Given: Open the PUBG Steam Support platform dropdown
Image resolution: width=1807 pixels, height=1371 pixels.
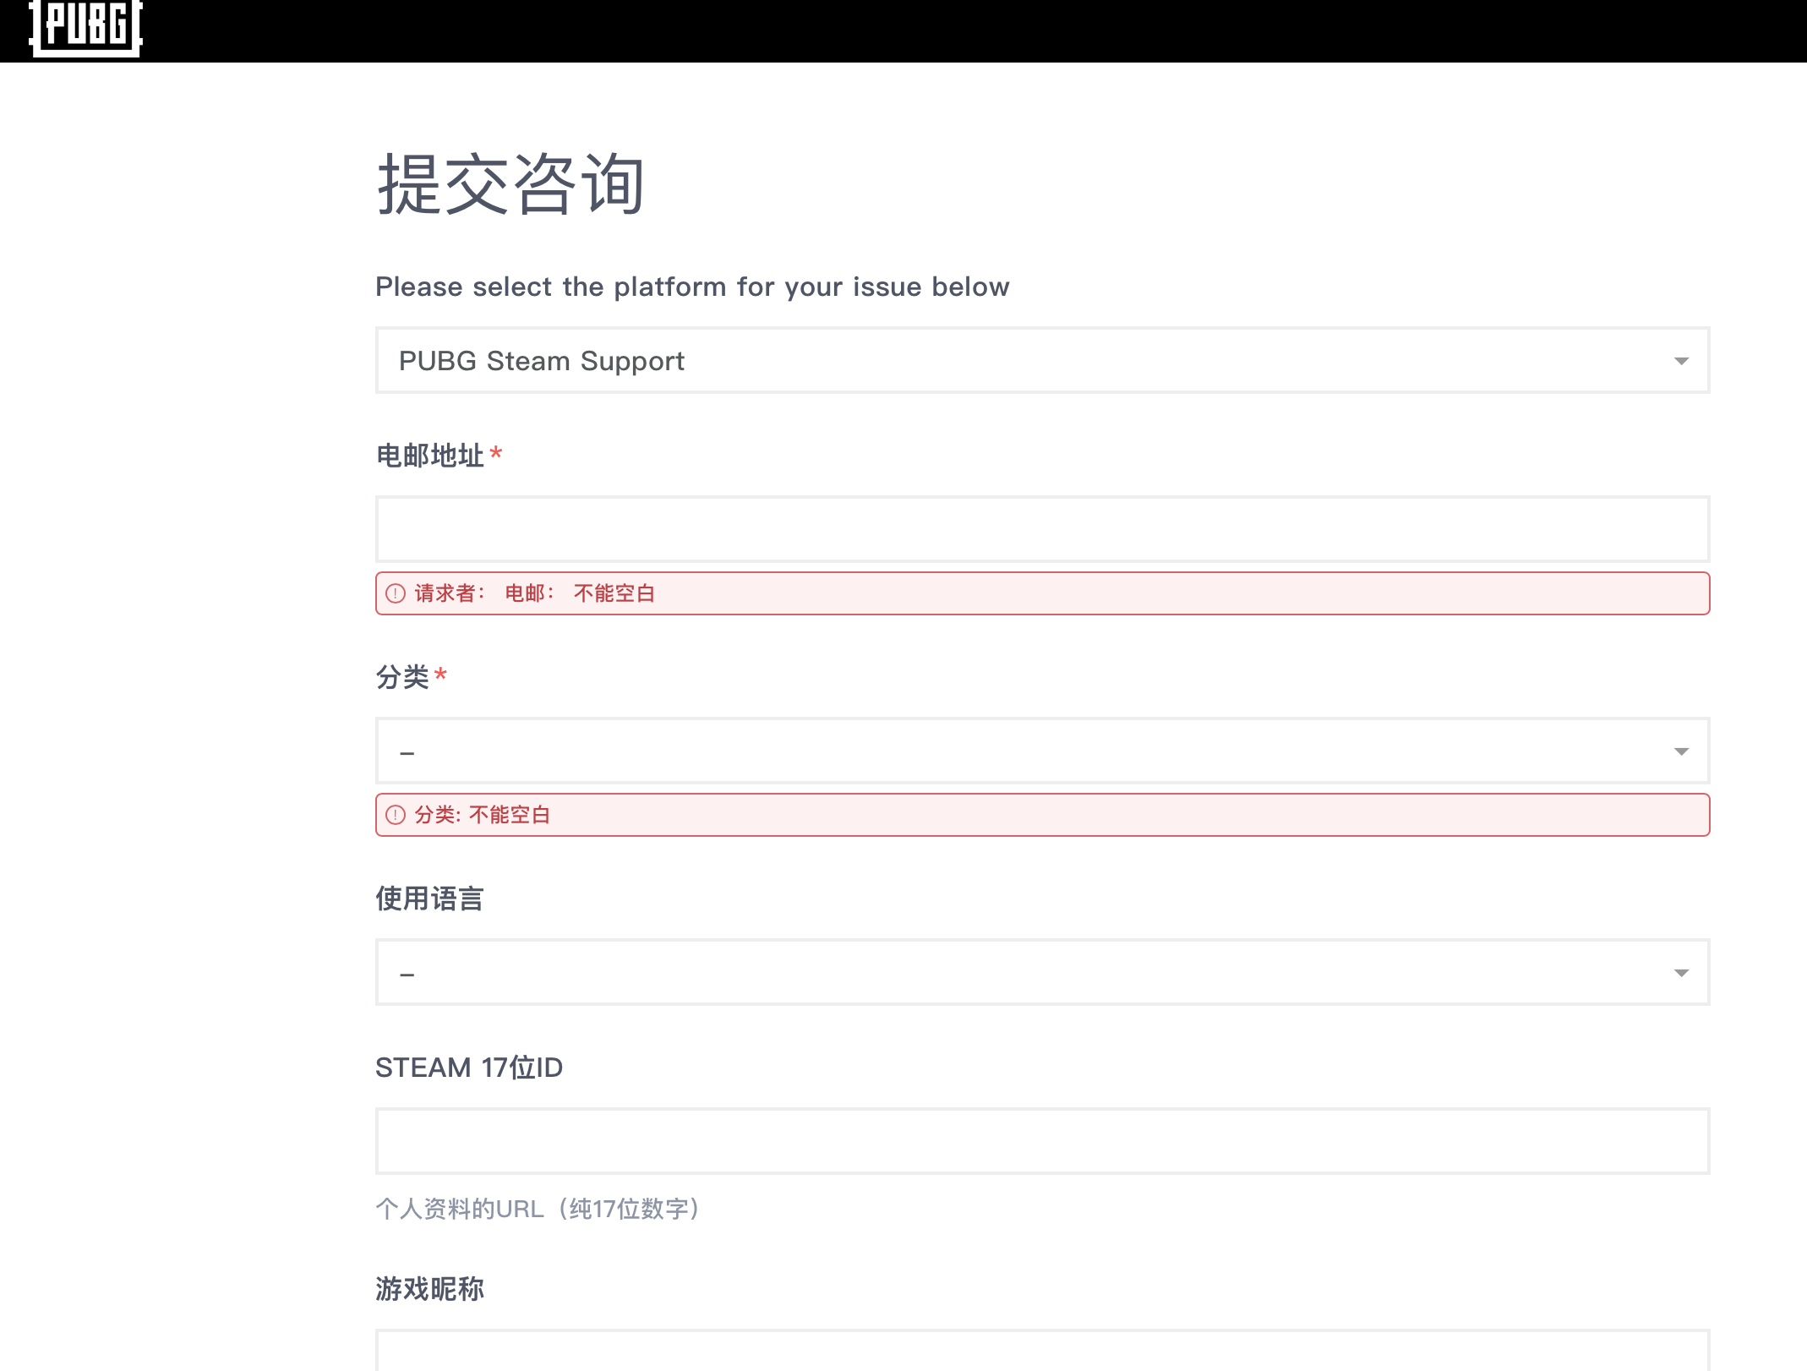Looking at the screenshot, I should (1042, 361).
